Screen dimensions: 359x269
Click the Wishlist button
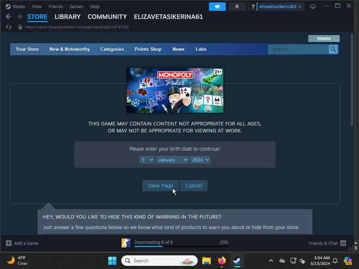tap(324, 39)
